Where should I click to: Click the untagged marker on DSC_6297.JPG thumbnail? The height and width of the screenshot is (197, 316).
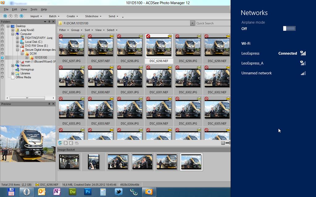[x=61, y=36]
